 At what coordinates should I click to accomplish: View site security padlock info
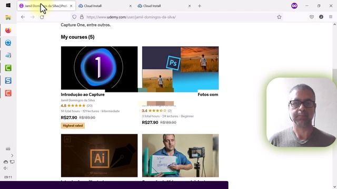(x=82, y=17)
